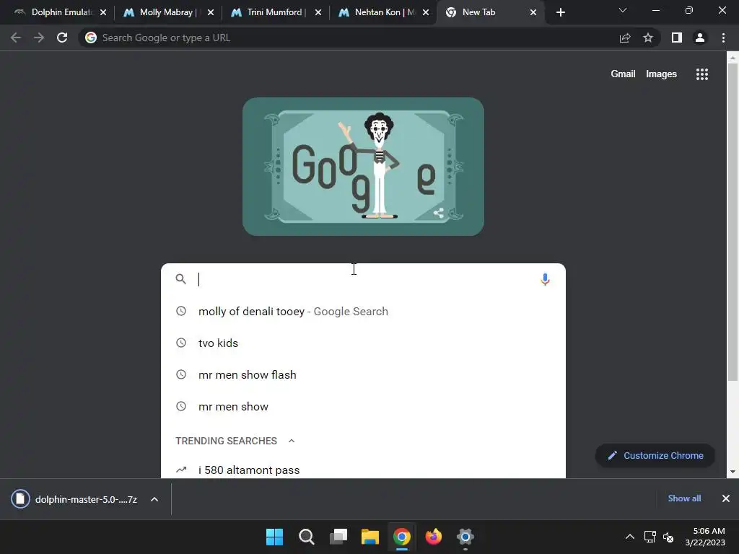Click inside the Google search box

363,279
